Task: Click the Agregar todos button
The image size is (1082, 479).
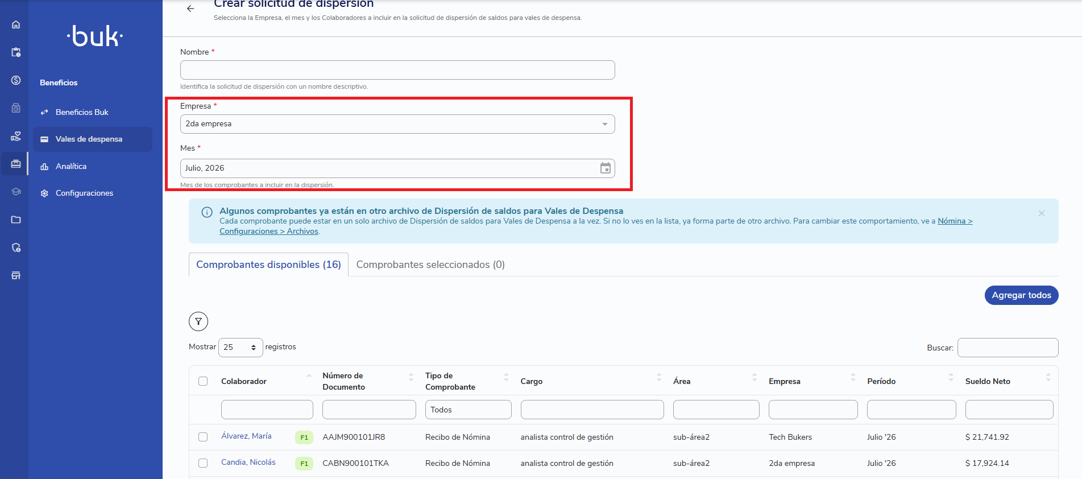Action: click(1021, 295)
